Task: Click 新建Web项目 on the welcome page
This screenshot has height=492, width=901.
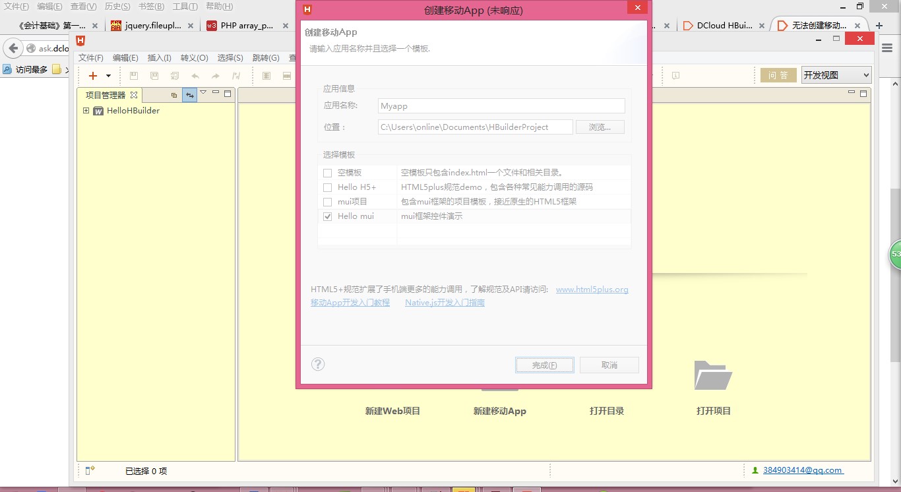Action: tap(392, 411)
